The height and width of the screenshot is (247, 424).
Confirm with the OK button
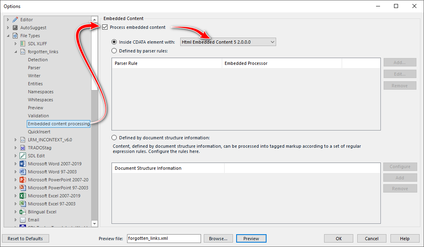point(338,239)
